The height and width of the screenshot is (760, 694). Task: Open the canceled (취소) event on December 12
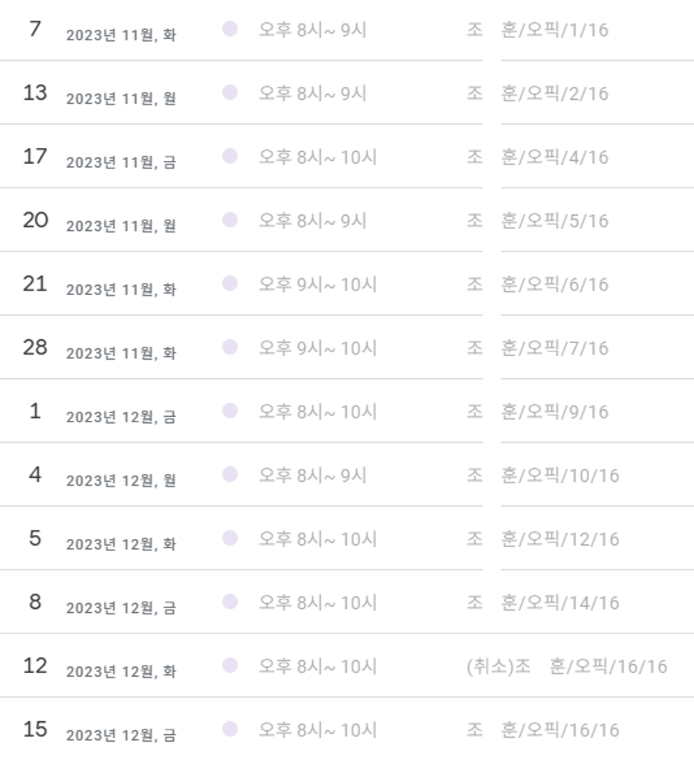(x=567, y=666)
